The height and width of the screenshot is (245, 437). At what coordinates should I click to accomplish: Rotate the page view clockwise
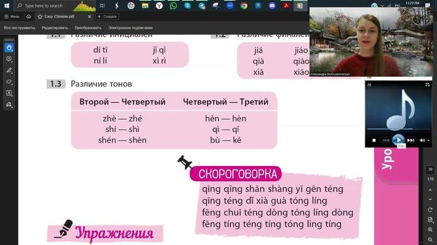point(430,210)
